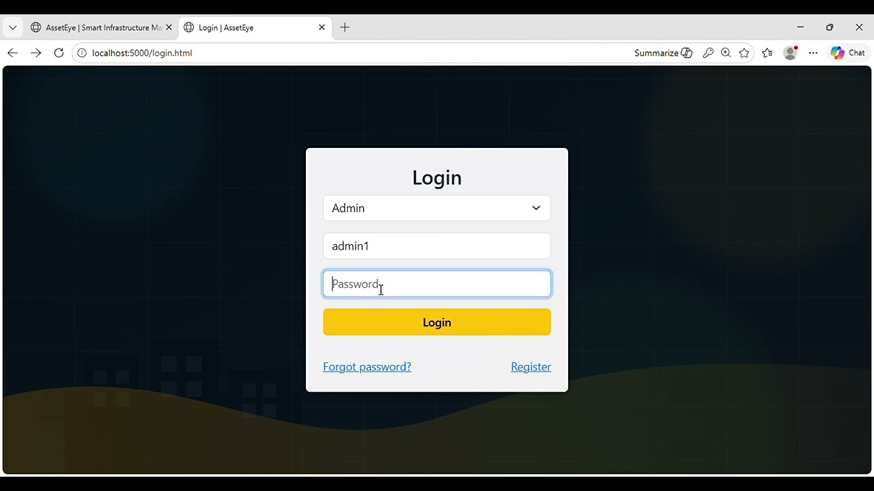Screen dimensions: 874x491
Task: Open the browser profile avatar
Action: tap(791, 53)
